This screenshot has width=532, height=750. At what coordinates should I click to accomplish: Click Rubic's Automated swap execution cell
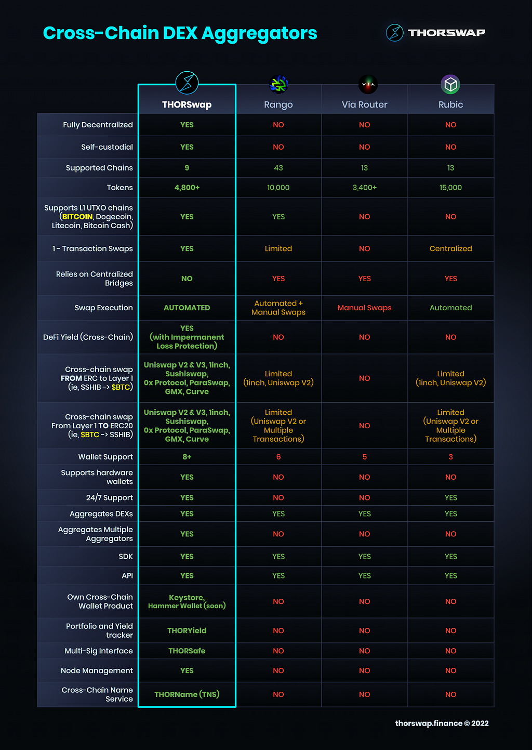(x=450, y=308)
